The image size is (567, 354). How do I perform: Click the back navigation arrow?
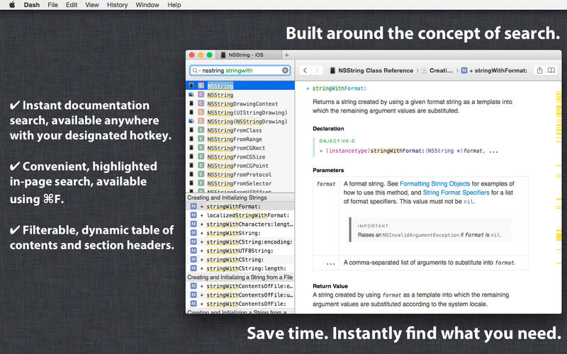pyautogui.click(x=305, y=71)
